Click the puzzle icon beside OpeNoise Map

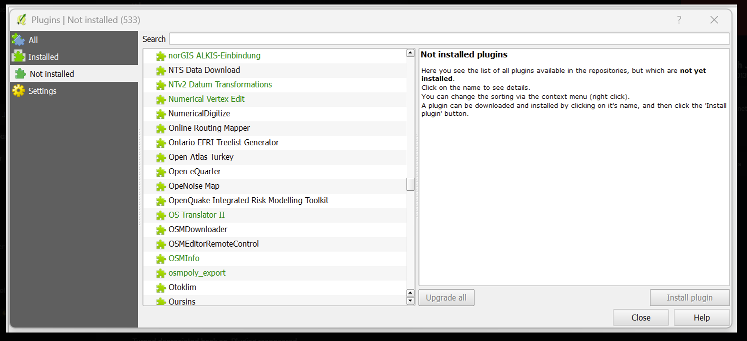(160, 186)
